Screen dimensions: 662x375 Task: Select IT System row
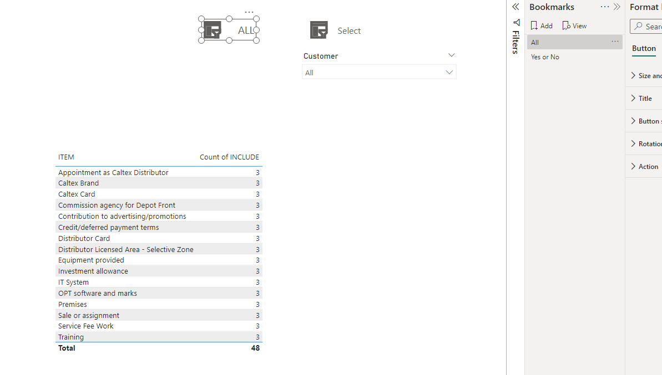coord(159,282)
